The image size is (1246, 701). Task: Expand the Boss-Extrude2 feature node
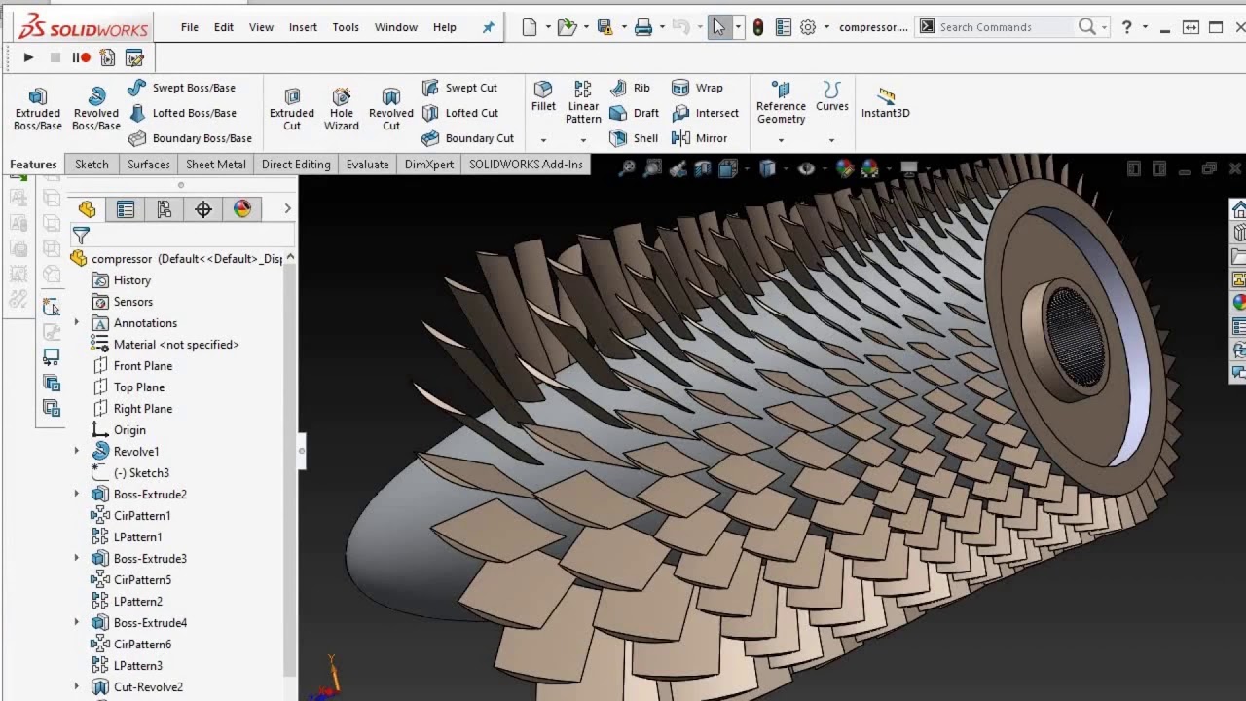click(x=77, y=495)
